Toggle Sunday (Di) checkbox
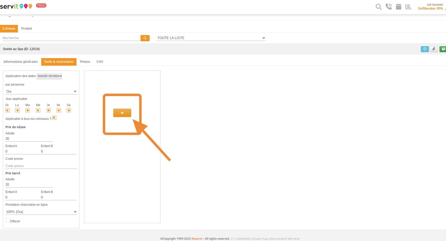Image resolution: width=446 pixels, height=241 pixels. coord(8,110)
